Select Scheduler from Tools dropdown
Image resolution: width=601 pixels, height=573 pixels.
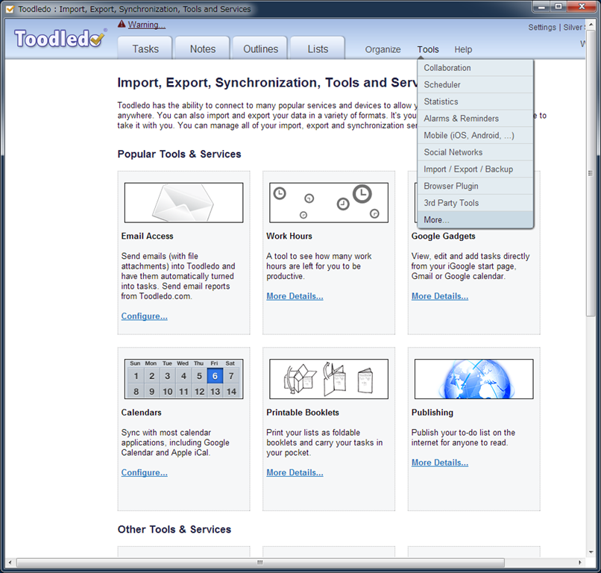pyautogui.click(x=475, y=85)
